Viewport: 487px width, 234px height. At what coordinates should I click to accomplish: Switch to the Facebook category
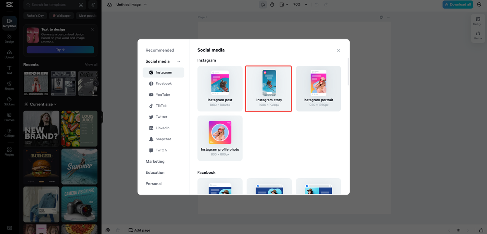tap(163, 83)
